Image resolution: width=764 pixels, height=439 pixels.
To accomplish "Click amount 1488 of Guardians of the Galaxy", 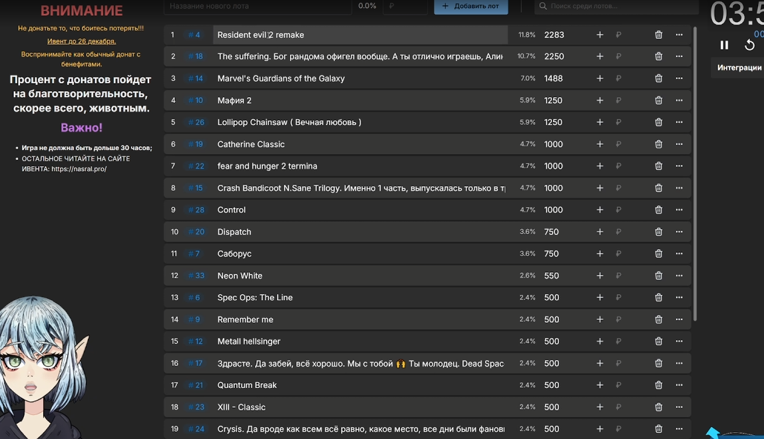I will 553,78.
